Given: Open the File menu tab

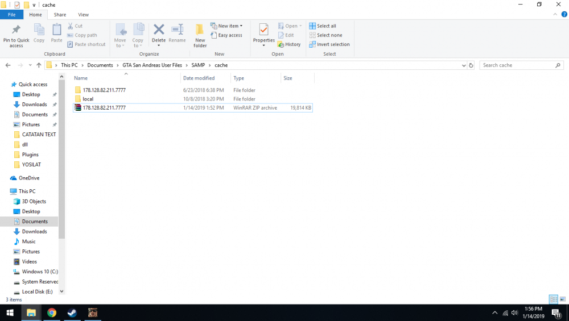Looking at the screenshot, I should pos(11,15).
